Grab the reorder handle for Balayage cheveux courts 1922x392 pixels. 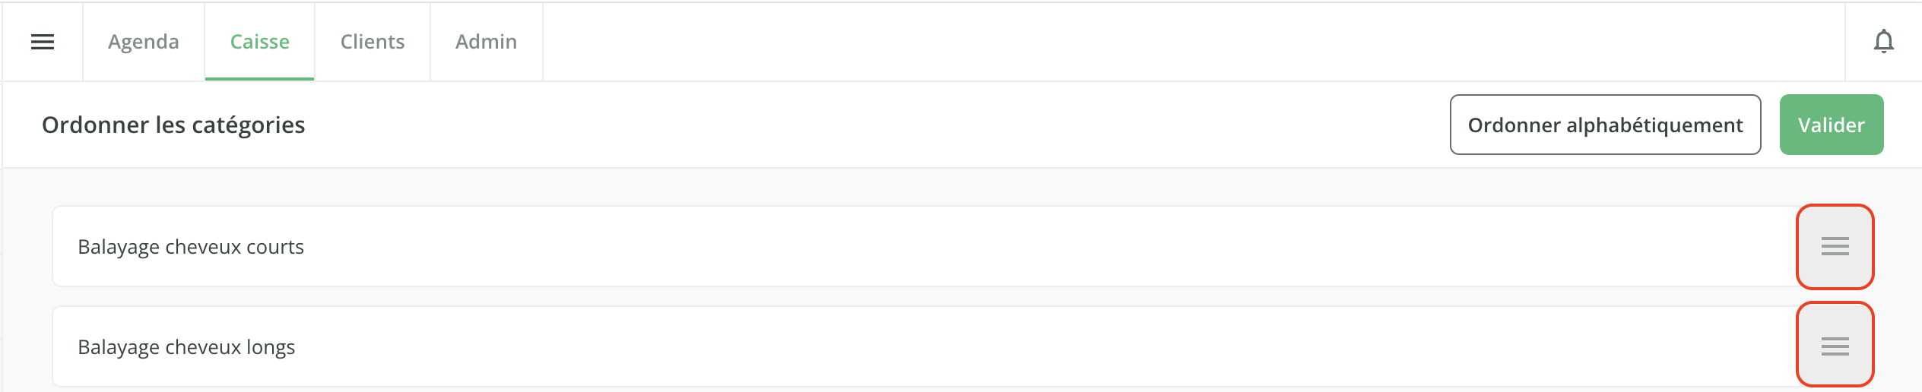pyautogui.click(x=1835, y=246)
